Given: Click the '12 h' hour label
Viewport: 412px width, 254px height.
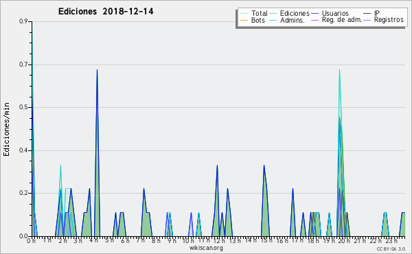Looking at the screenshot, I should (x=219, y=241).
